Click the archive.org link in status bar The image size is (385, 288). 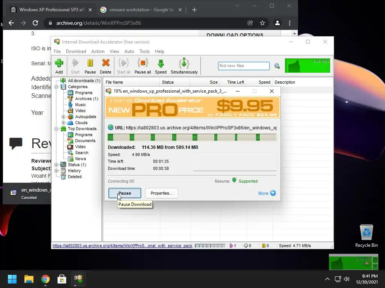(122, 246)
